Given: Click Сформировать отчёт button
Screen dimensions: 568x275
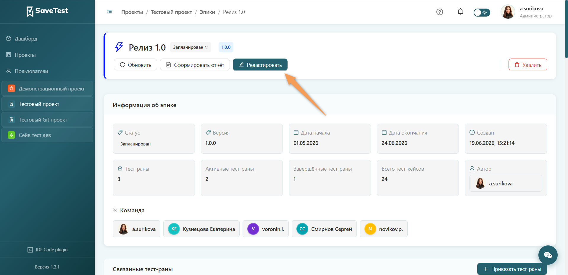Looking at the screenshot, I should pos(195,65).
